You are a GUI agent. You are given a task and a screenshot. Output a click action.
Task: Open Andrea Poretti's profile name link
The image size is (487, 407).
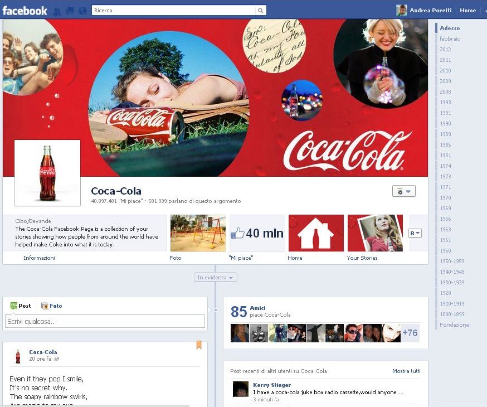pyautogui.click(x=431, y=10)
